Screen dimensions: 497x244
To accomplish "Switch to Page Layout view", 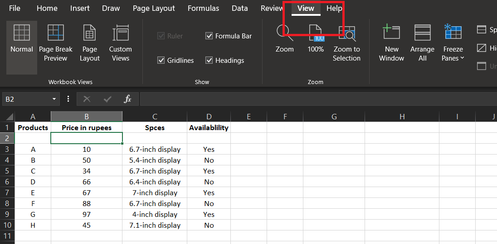I will point(90,43).
